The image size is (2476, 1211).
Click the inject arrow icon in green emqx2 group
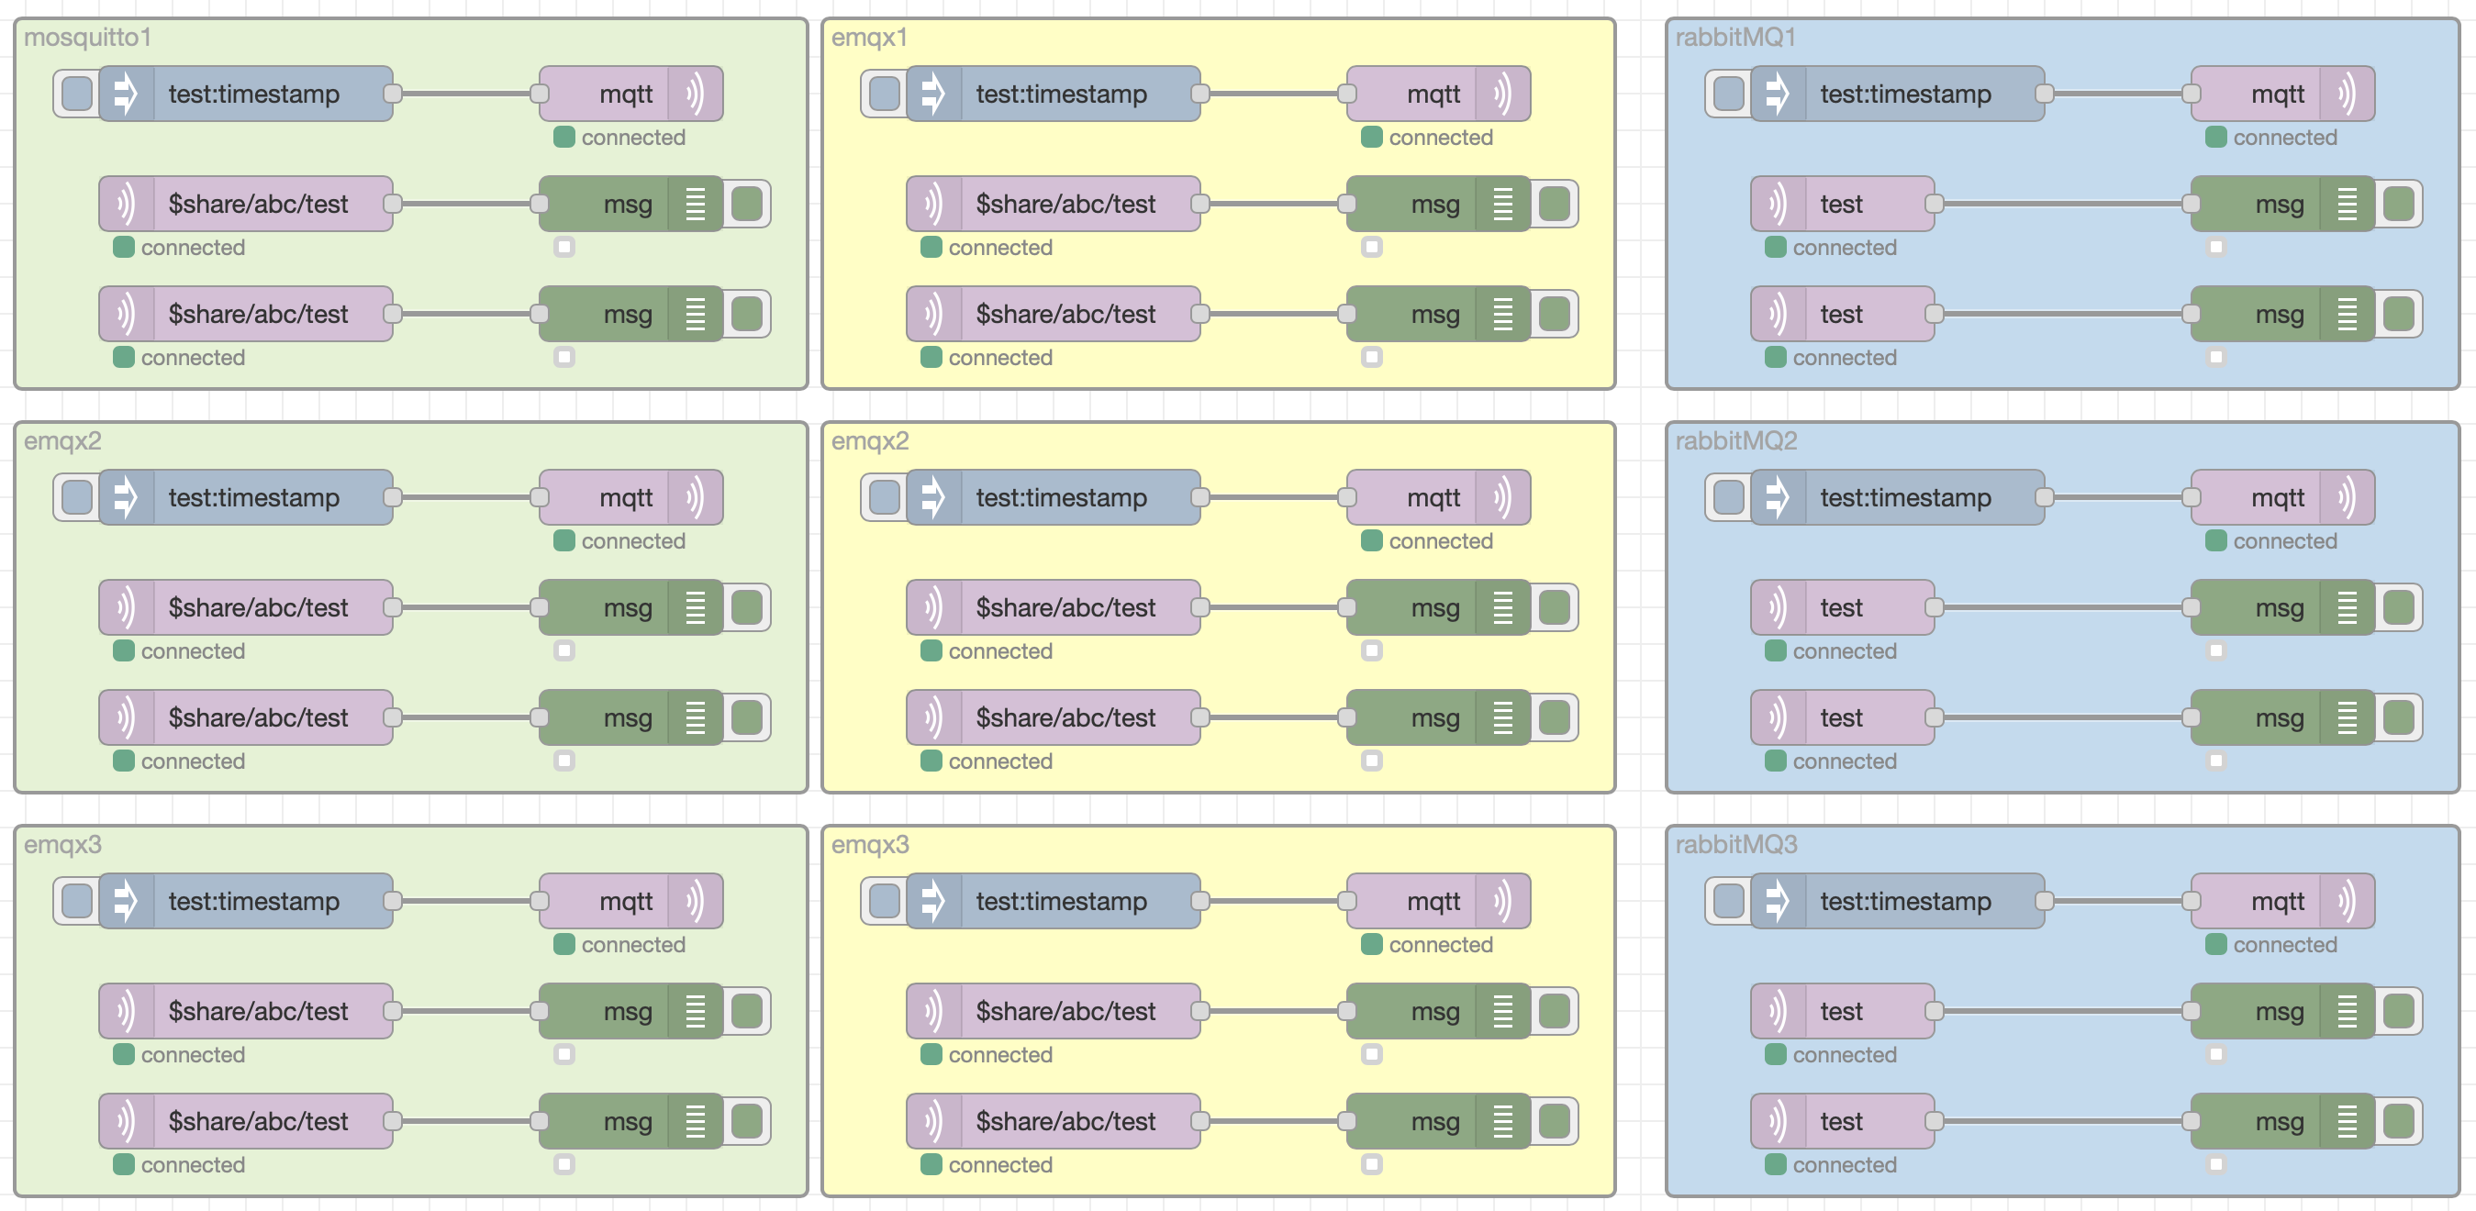pyautogui.click(x=126, y=497)
